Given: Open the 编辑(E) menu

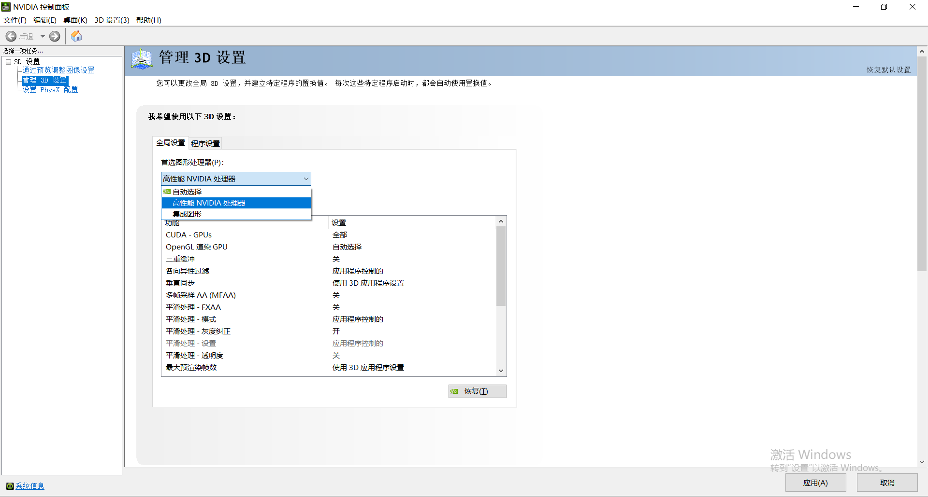Looking at the screenshot, I should (45, 20).
